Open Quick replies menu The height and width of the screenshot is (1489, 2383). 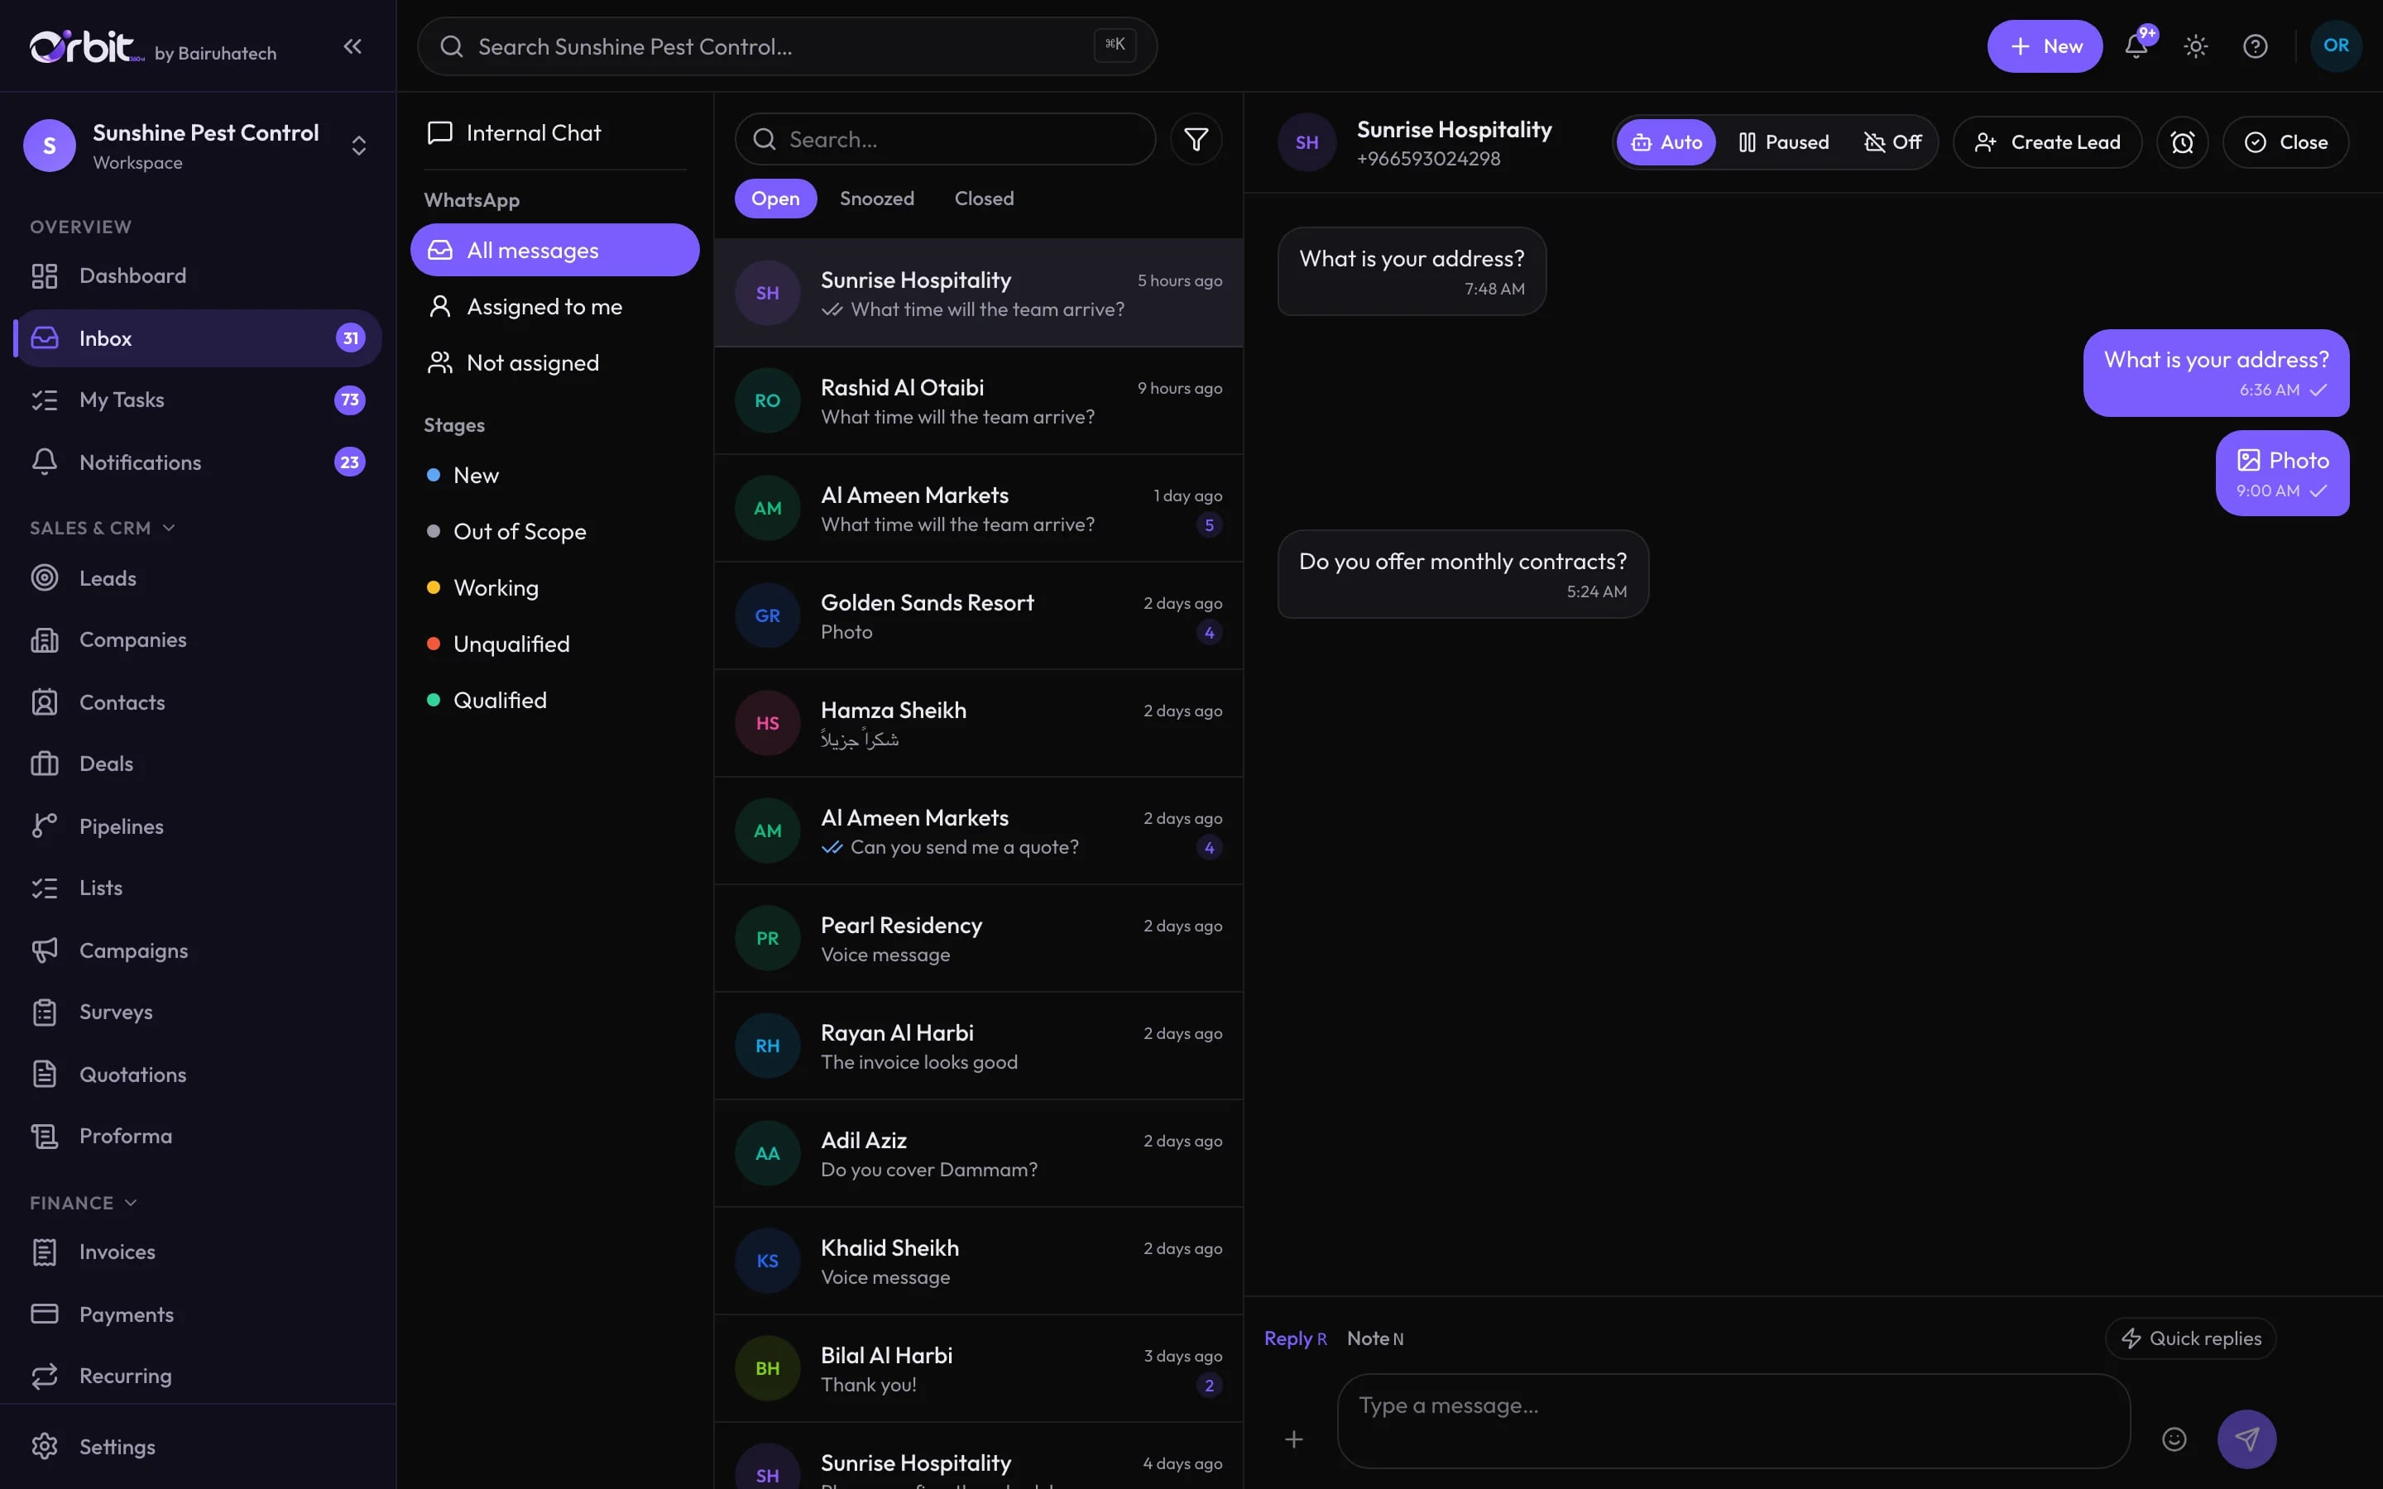tap(2190, 1338)
